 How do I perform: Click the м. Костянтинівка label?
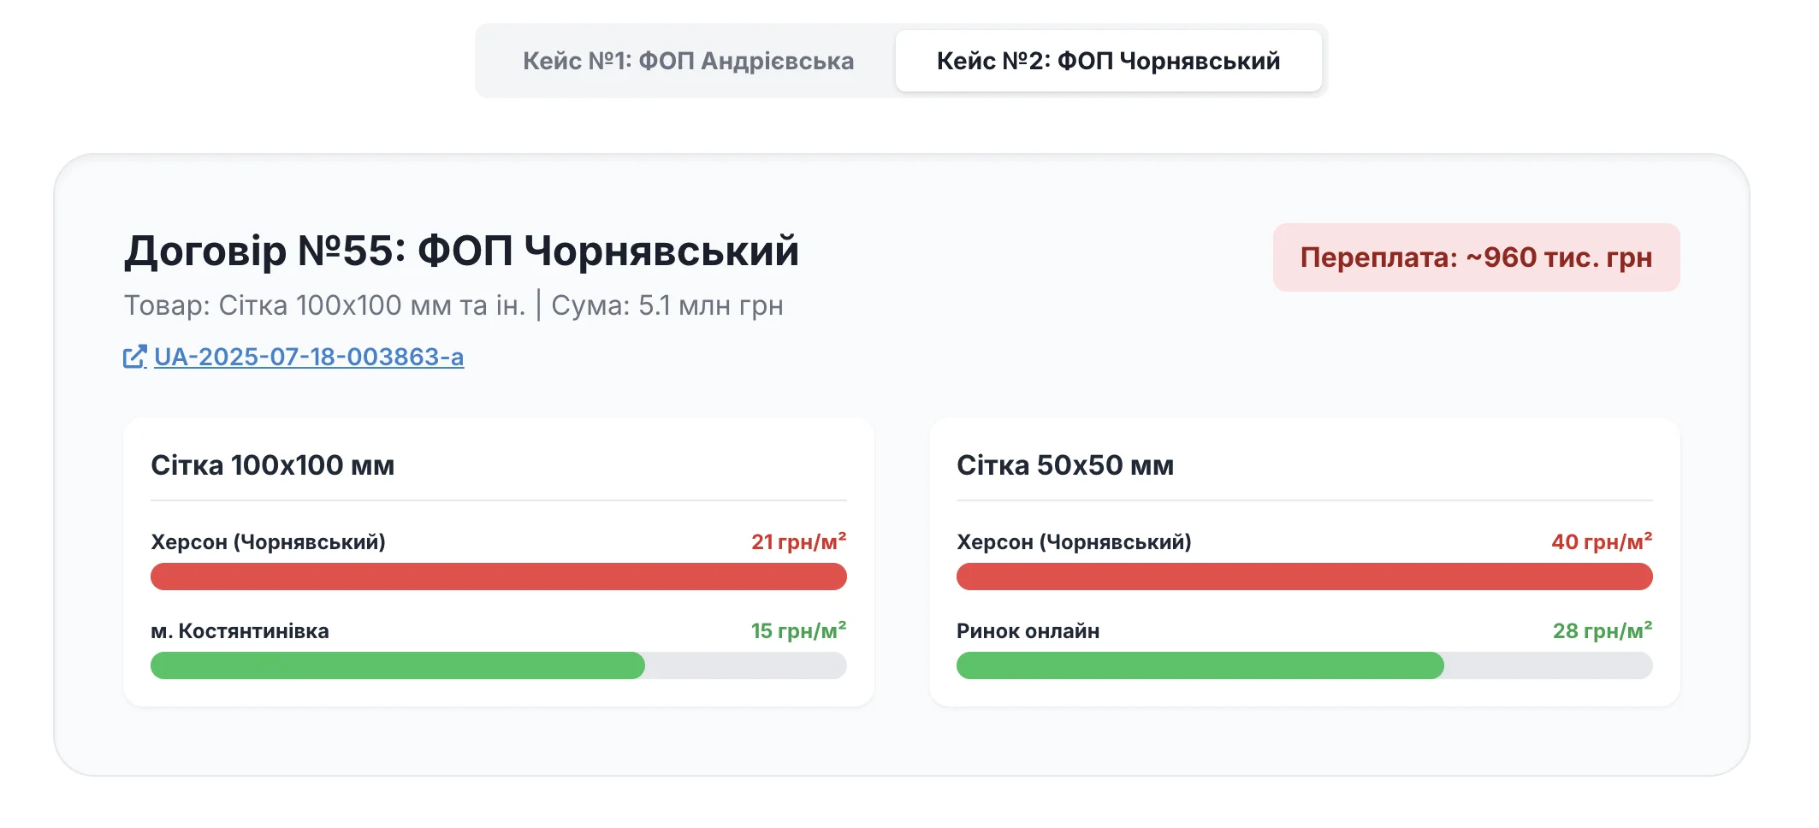[x=240, y=631]
